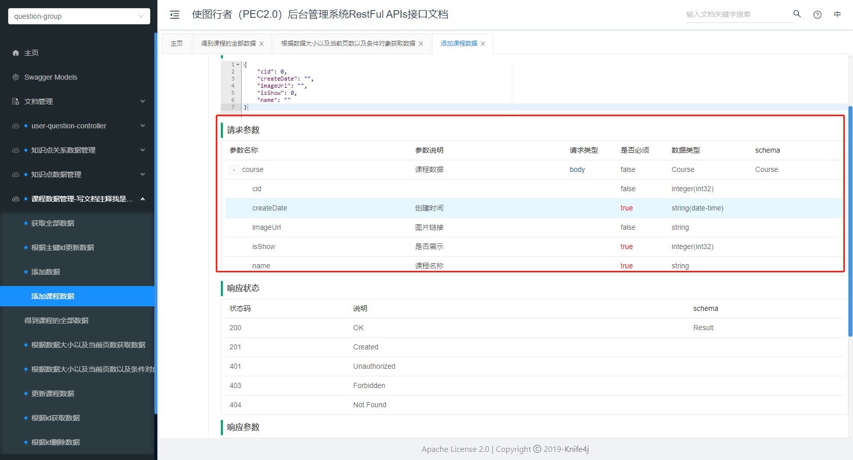Click the 401 Unauthorized status row
The height and width of the screenshot is (460, 853).
(535, 366)
